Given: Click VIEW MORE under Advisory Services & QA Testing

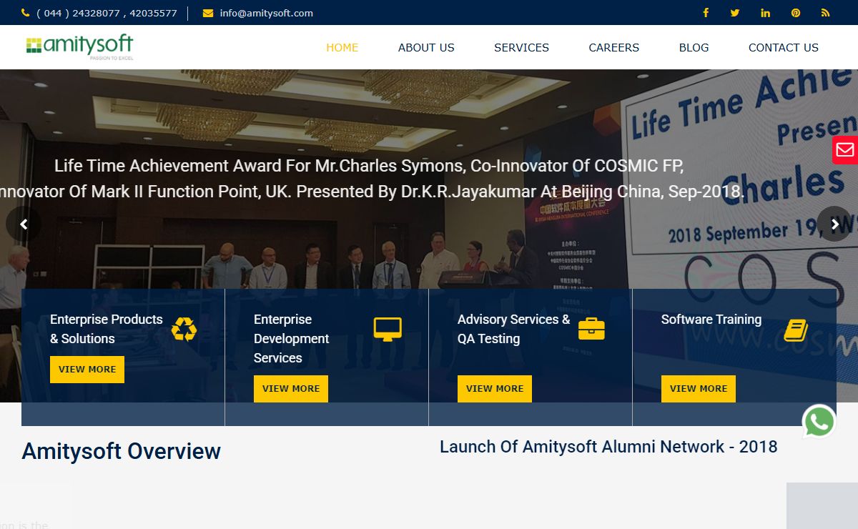Looking at the screenshot, I should tap(495, 389).
